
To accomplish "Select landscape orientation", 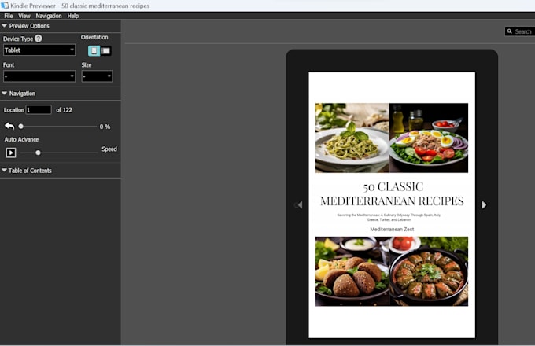I will pyautogui.click(x=106, y=51).
